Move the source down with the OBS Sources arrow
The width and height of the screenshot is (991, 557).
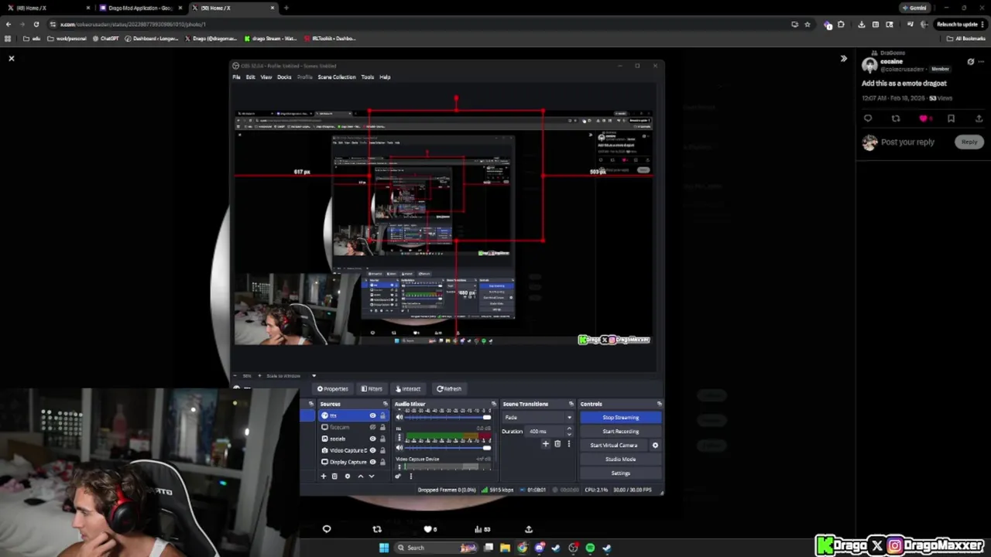click(x=372, y=477)
